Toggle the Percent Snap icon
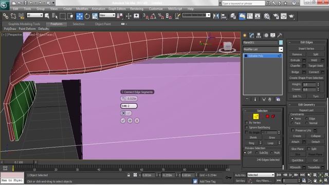Image resolution: width=329 pixels, height=185 pixels. coord(161,16)
